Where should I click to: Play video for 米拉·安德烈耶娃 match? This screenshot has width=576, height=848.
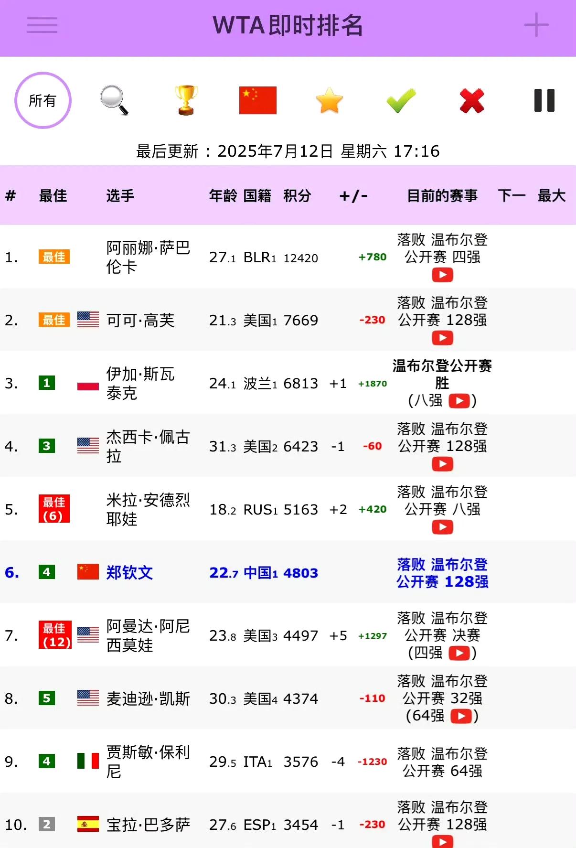[x=443, y=527]
